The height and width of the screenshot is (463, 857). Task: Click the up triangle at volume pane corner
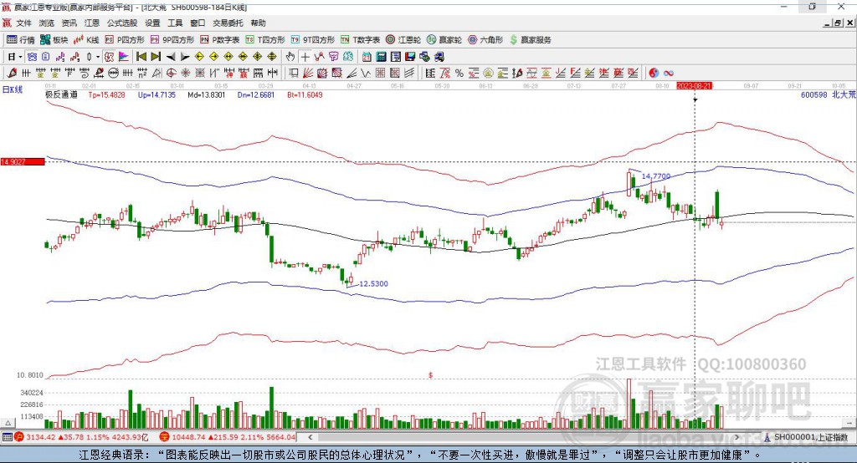(x=8, y=423)
